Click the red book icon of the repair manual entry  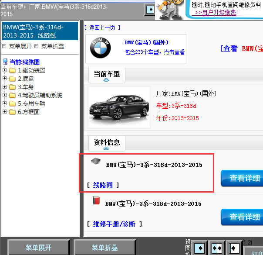pos(96,200)
